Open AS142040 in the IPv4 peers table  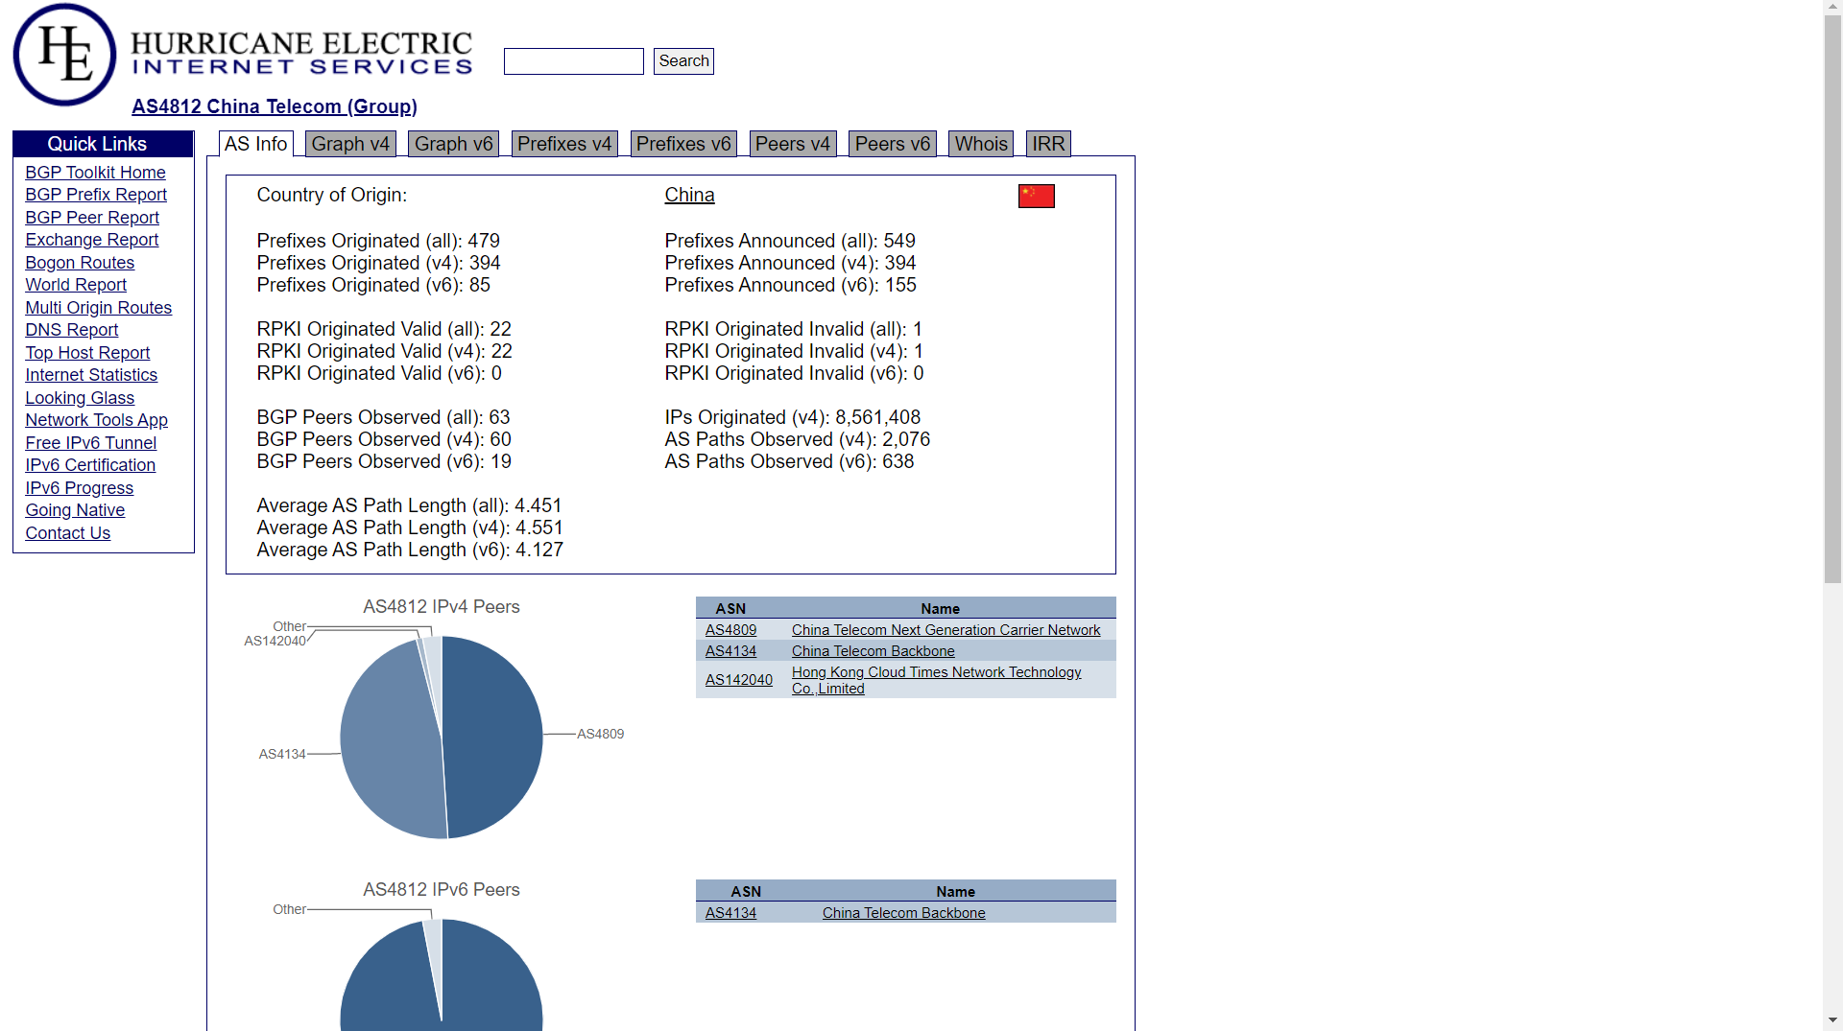(738, 680)
